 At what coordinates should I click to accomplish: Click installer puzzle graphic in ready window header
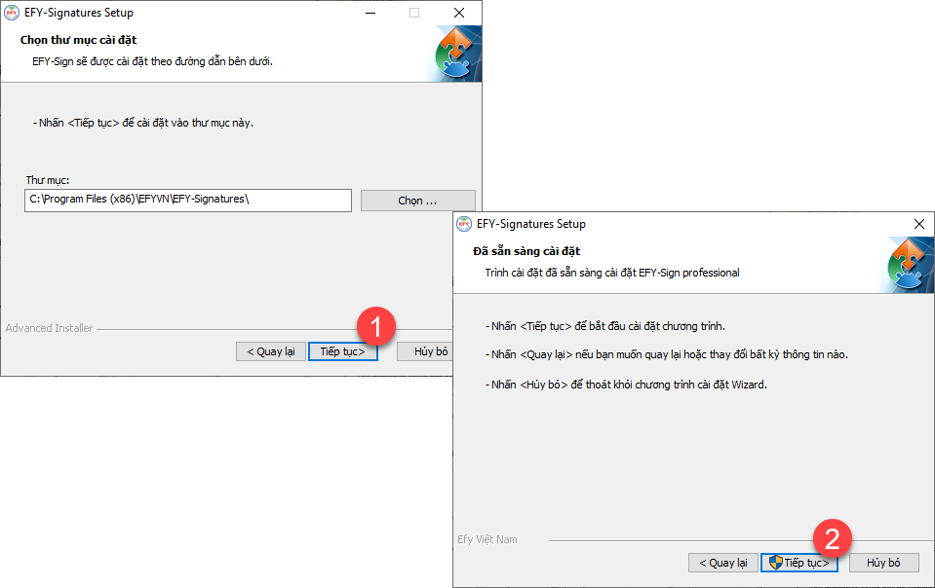tap(908, 265)
